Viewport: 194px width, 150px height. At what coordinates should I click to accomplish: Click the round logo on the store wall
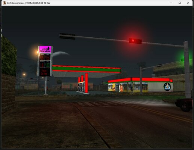(x=167, y=87)
